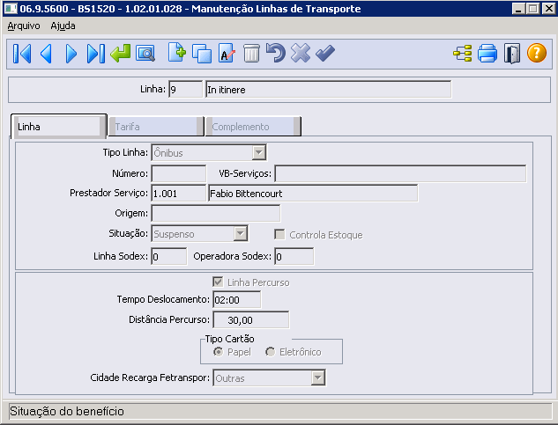The width and height of the screenshot is (558, 425).
Task: Go to previous record arrow
Action: 46,54
